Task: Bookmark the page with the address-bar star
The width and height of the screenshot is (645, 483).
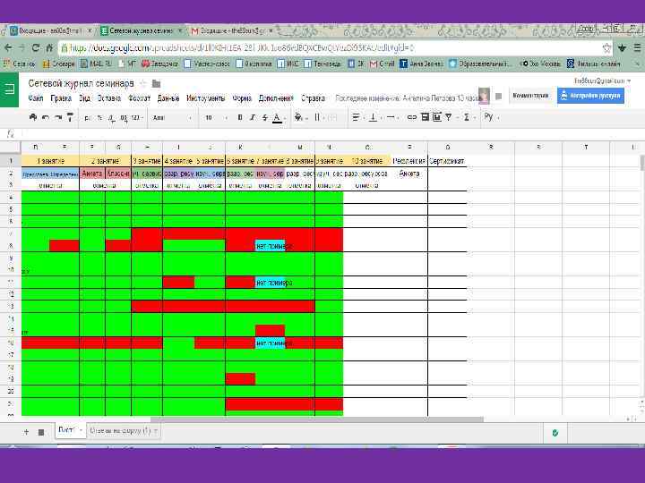Action: coord(606,48)
